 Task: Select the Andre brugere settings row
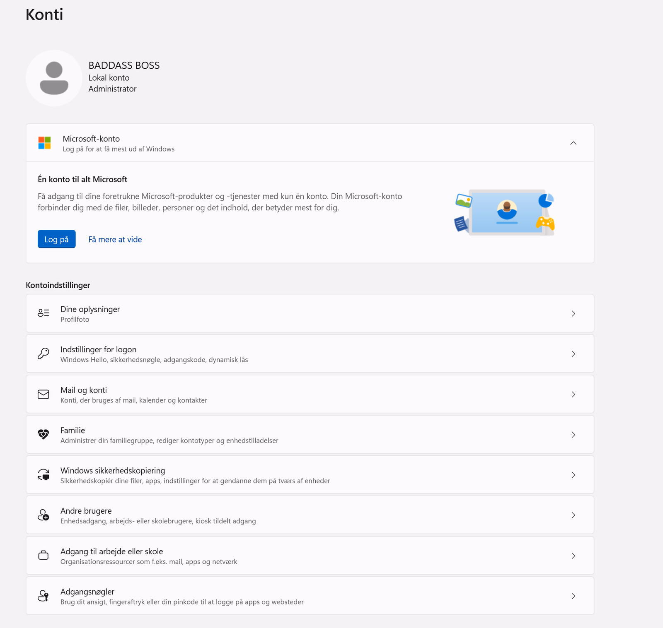click(290, 515)
